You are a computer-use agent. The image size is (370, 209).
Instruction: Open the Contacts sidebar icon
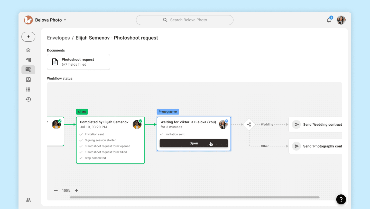28,80
